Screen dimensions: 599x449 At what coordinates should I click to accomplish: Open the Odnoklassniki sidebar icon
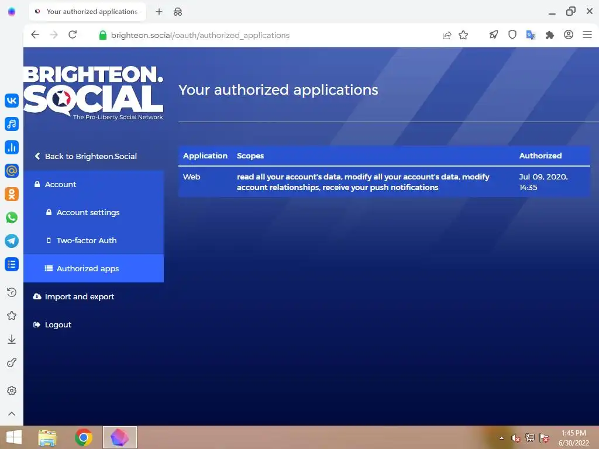click(12, 194)
